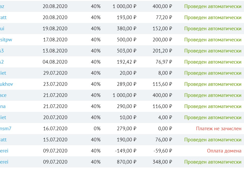Click the "na" link in 290,00 ₽ row

(3, 106)
